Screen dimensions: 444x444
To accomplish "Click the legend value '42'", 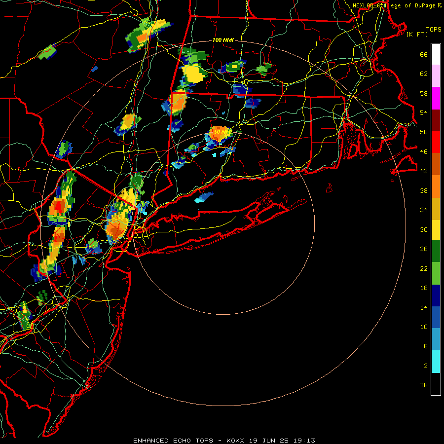I will pyautogui.click(x=424, y=171).
